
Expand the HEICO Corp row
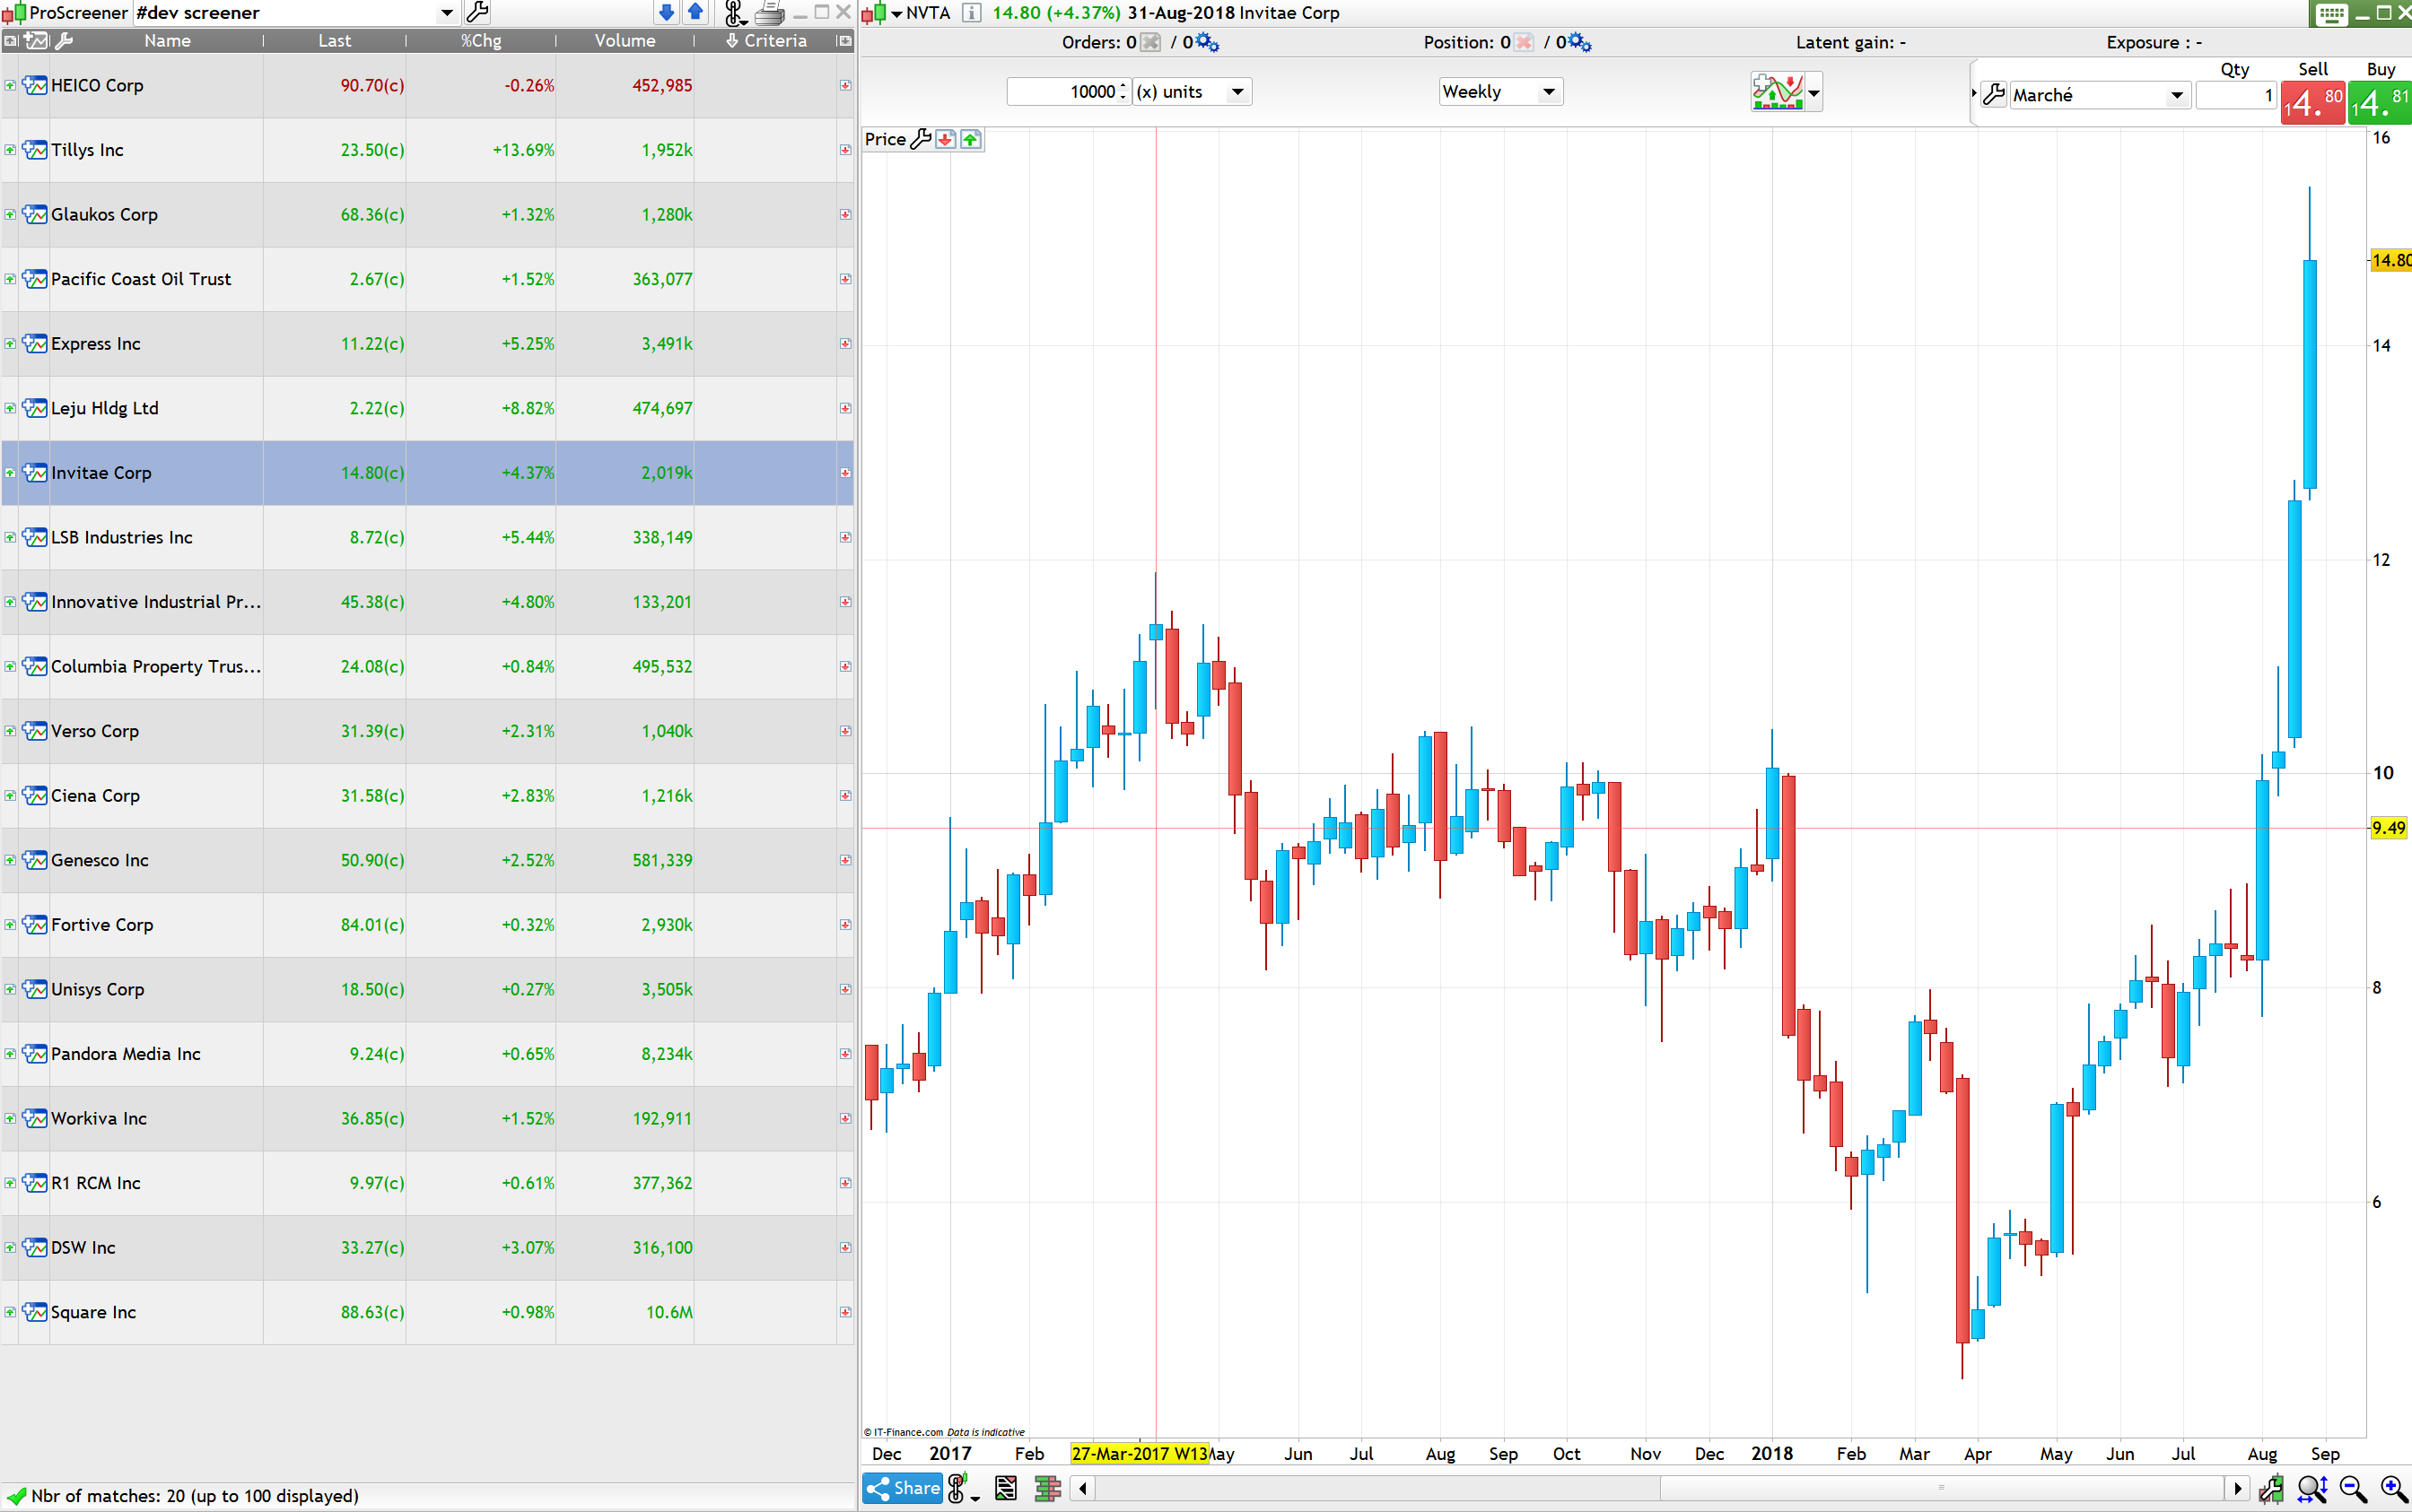tap(10, 86)
